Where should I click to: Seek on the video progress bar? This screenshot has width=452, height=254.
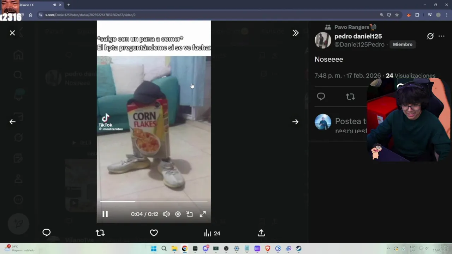pos(154,202)
